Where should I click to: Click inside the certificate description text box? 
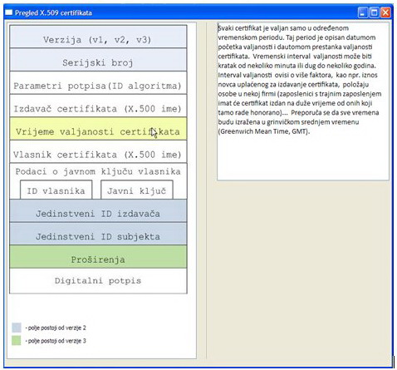pos(303,101)
